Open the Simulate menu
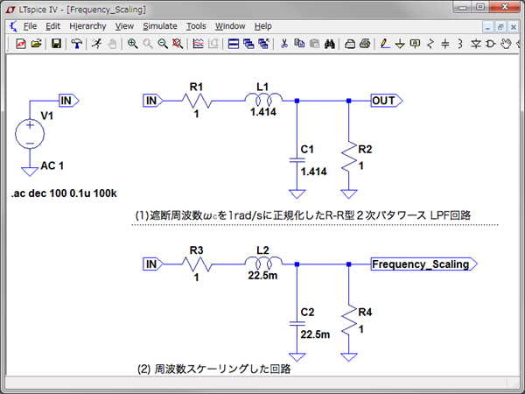The image size is (525, 394). pos(159,26)
